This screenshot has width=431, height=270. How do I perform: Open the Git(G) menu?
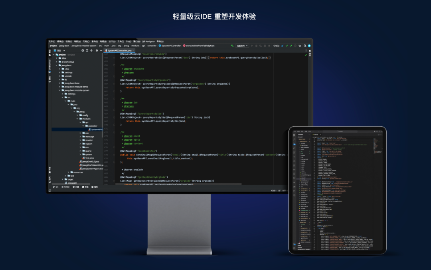coord(129,42)
